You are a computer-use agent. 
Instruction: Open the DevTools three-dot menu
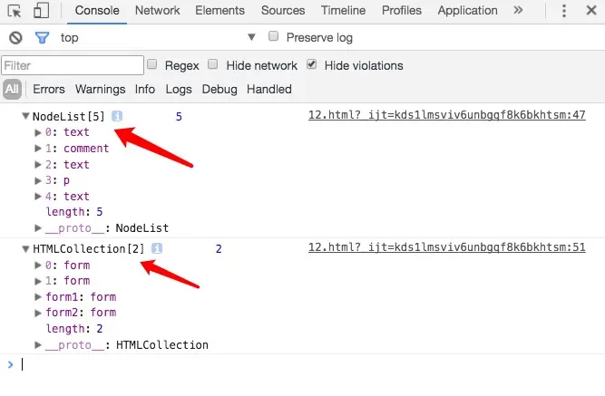563,10
